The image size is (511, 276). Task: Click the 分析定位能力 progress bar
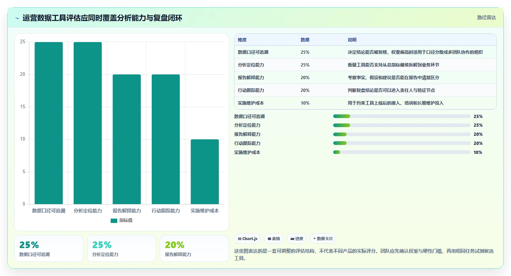(x=402, y=125)
